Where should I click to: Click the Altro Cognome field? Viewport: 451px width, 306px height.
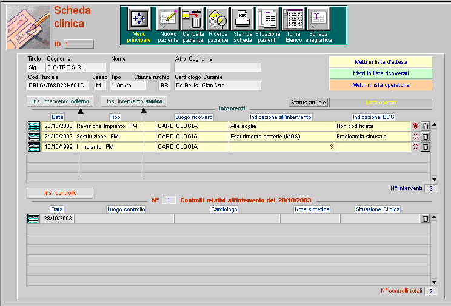[218, 67]
